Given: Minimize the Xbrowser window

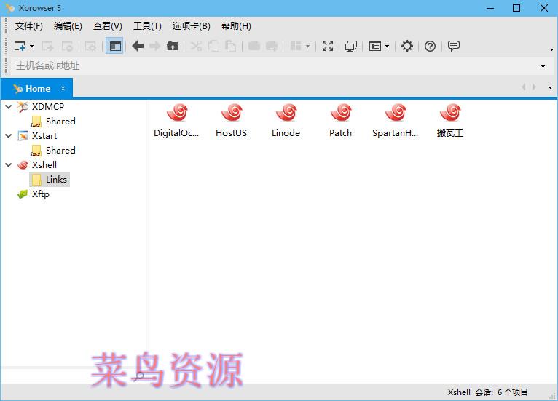Looking at the screenshot, I should (x=490, y=8).
